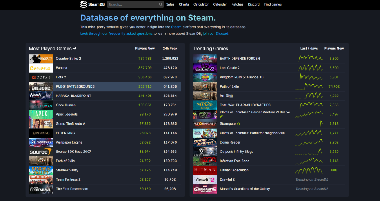The image size is (380, 201).
Task: Click the Hitman: Absolution thumbnail
Action: point(205,170)
